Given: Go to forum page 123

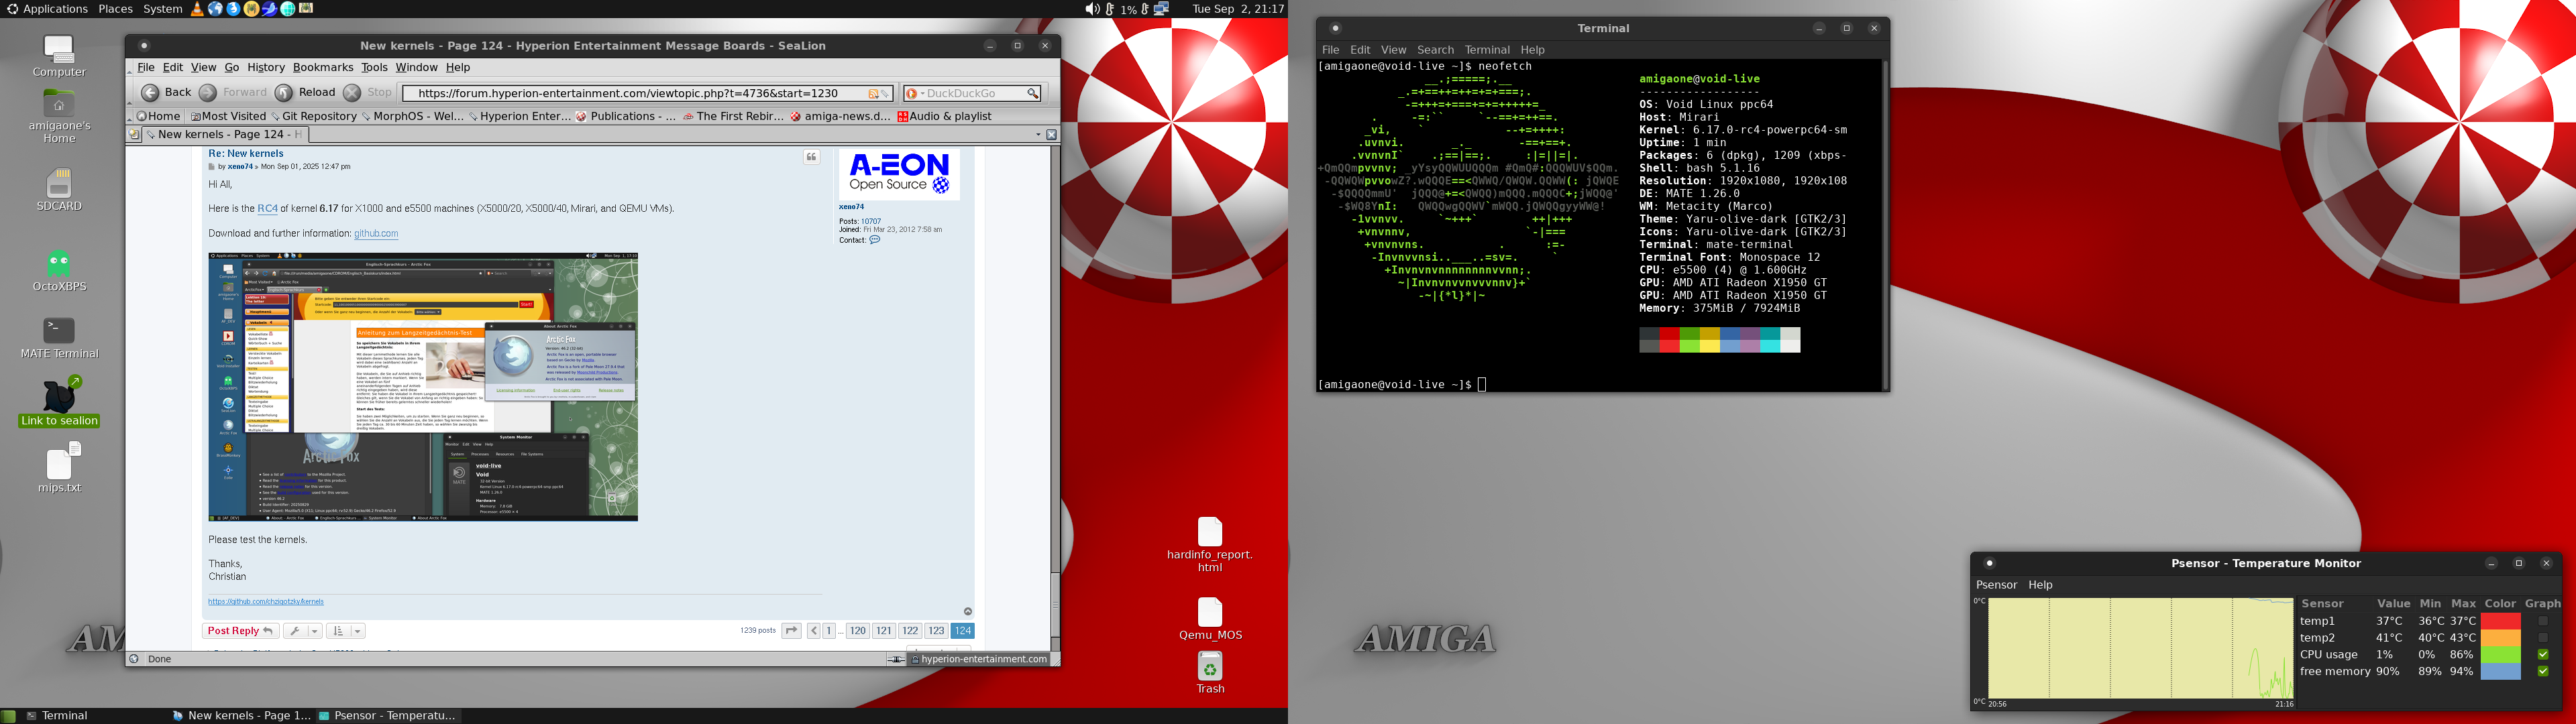Looking at the screenshot, I should 936,631.
